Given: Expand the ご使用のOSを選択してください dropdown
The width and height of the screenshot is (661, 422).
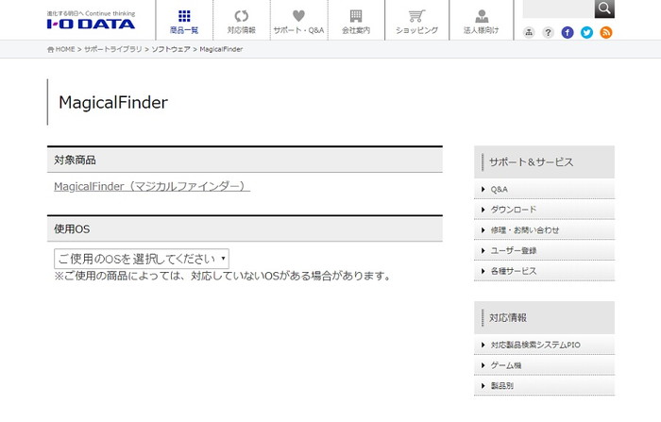Looking at the screenshot, I should 142,259.
